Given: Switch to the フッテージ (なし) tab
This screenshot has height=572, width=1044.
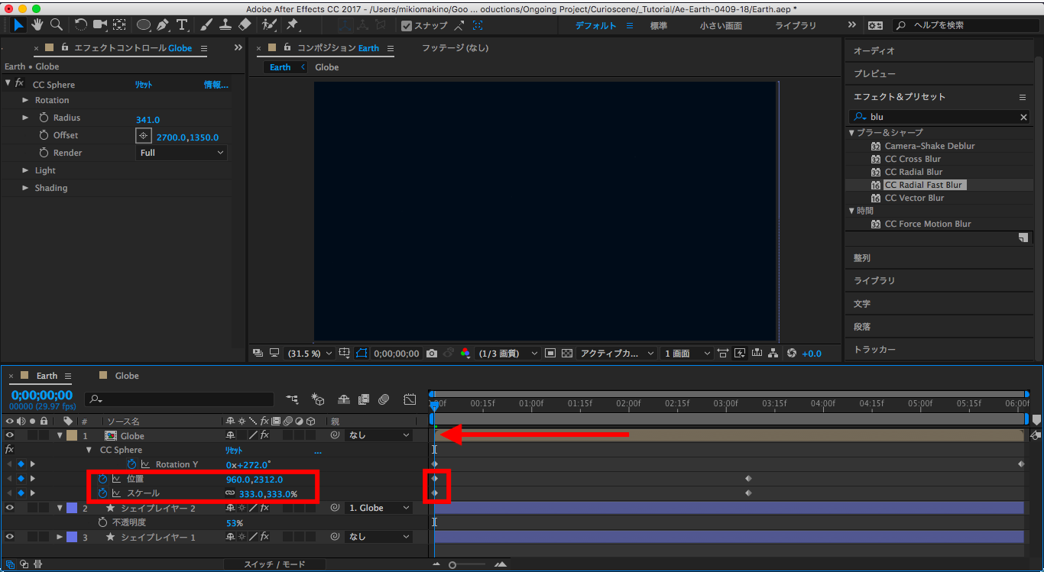Looking at the screenshot, I should point(456,48).
